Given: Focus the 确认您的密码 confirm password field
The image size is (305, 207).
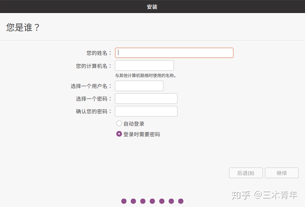Looking at the screenshot, I should coord(146,111).
